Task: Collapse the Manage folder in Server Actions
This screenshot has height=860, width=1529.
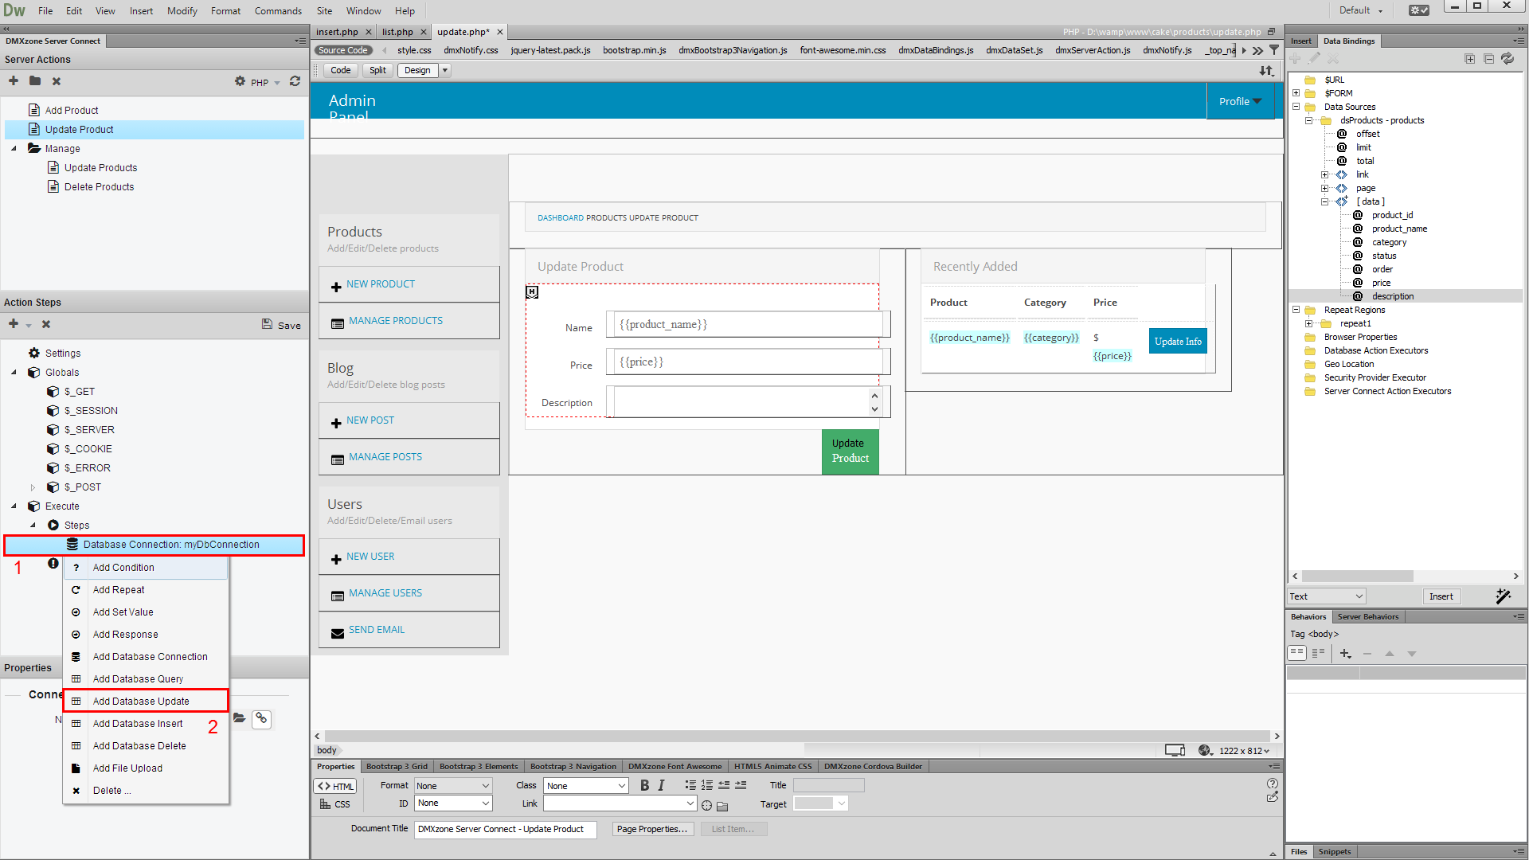Action: click(x=14, y=149)
